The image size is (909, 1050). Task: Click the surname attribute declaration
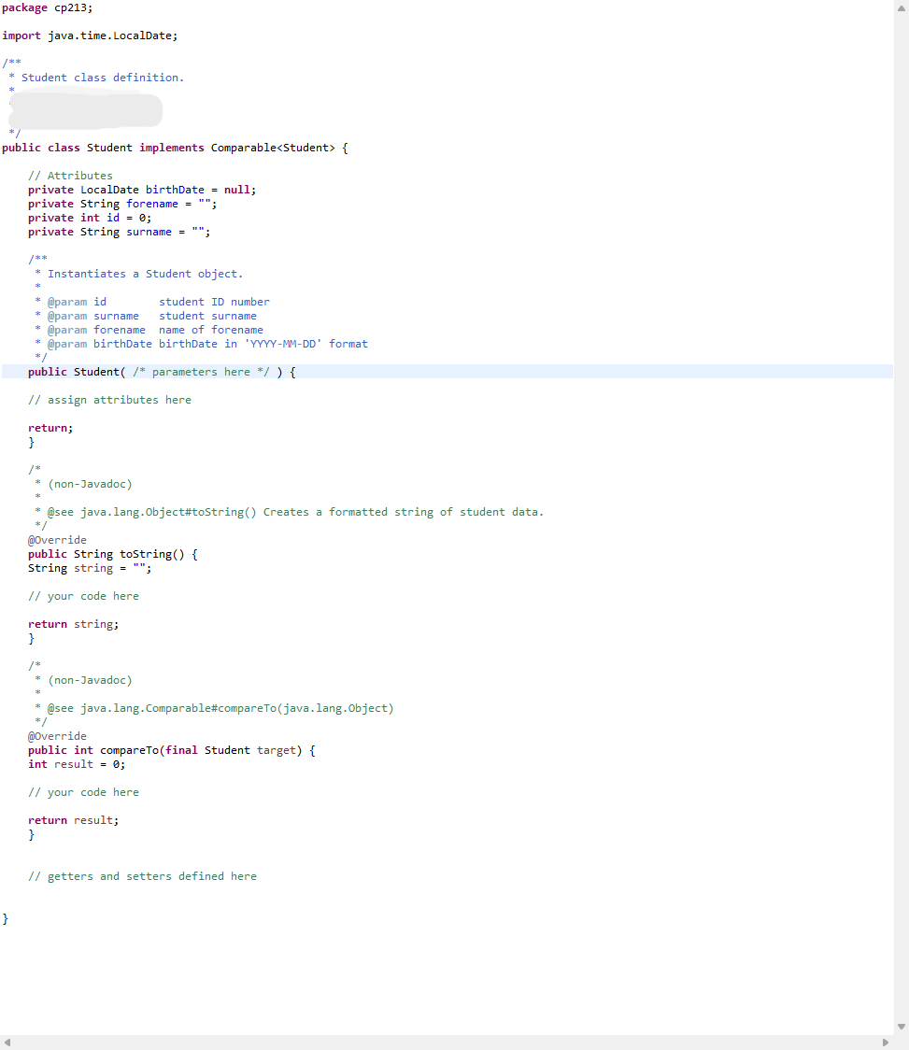tap(117, 231)
